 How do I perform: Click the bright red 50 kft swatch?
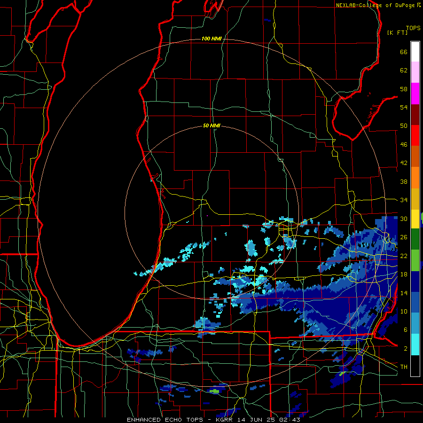pyautogui.click(x=415, y=136)
